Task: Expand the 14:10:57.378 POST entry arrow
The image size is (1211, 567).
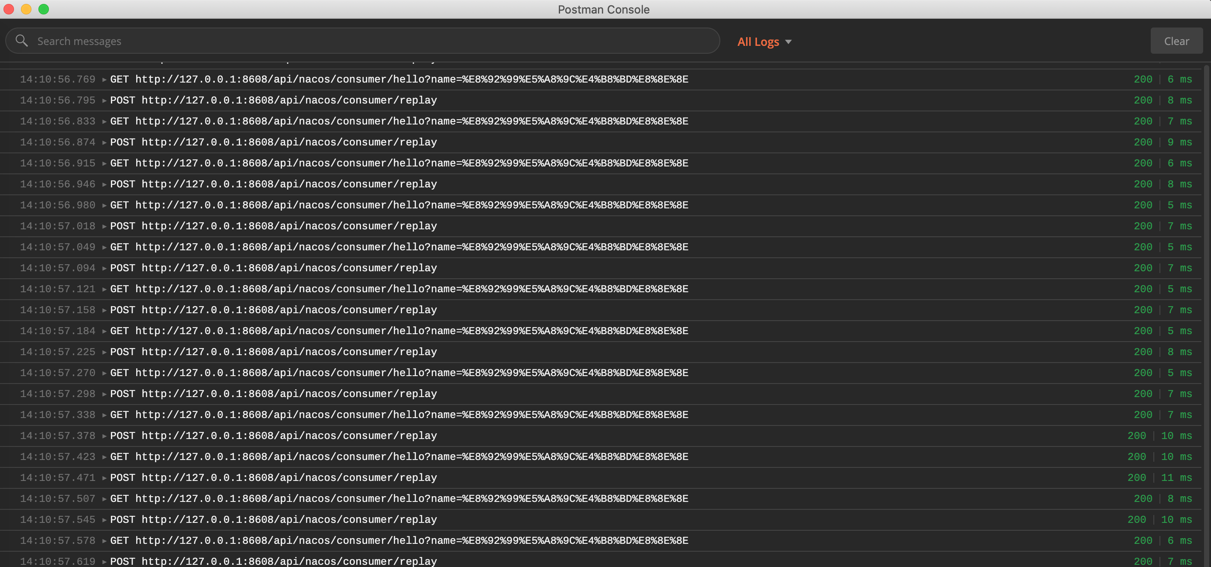Action: click(104, 436)
